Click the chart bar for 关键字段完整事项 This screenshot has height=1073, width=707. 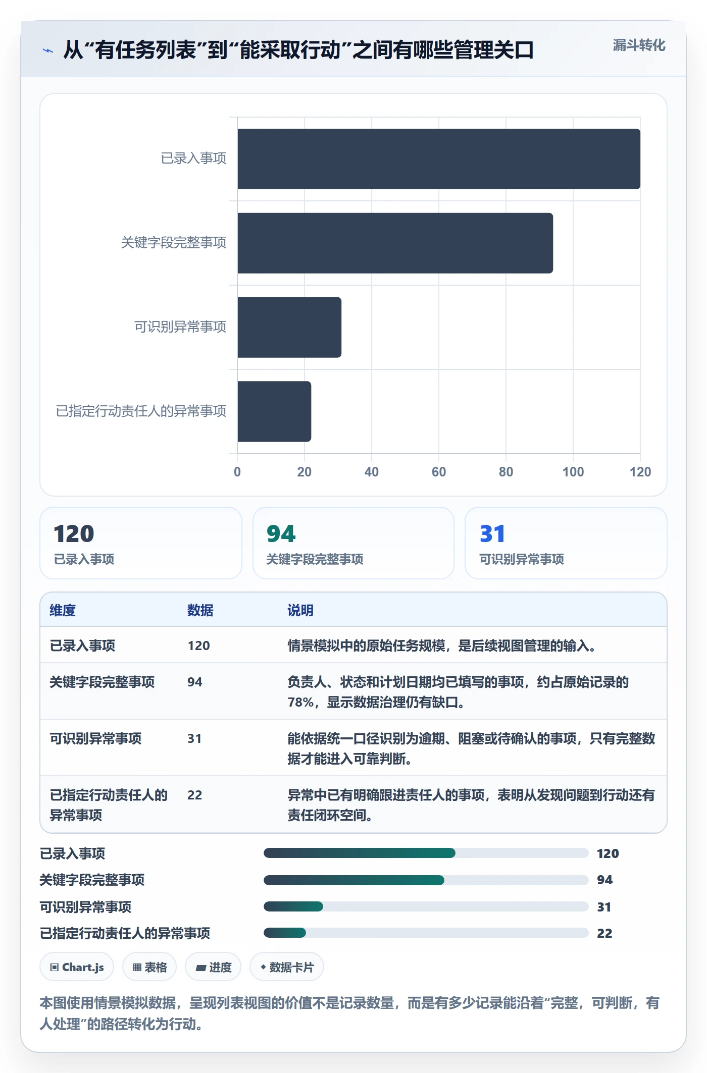[x=395, y=243]
